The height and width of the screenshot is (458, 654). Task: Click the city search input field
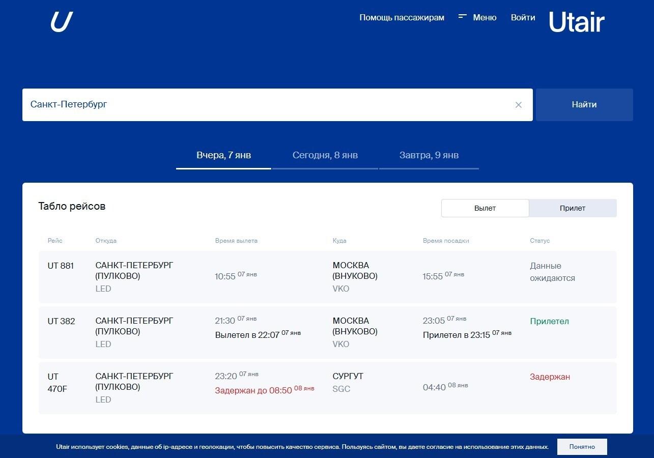tap(265, 105)
